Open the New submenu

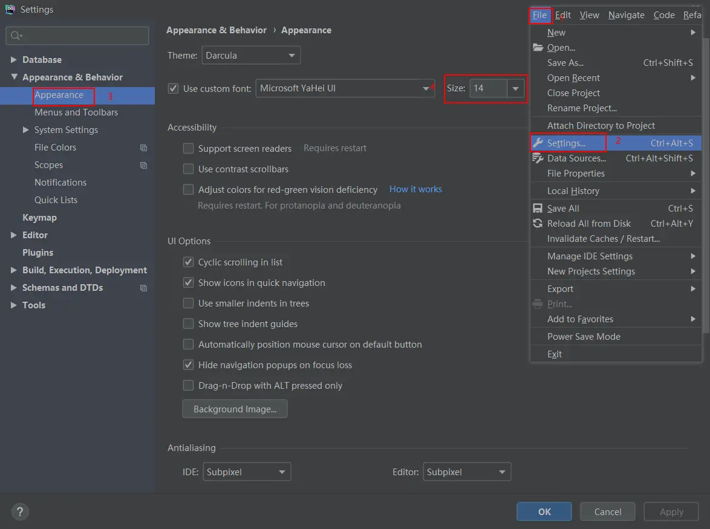(x=616, y=33)
